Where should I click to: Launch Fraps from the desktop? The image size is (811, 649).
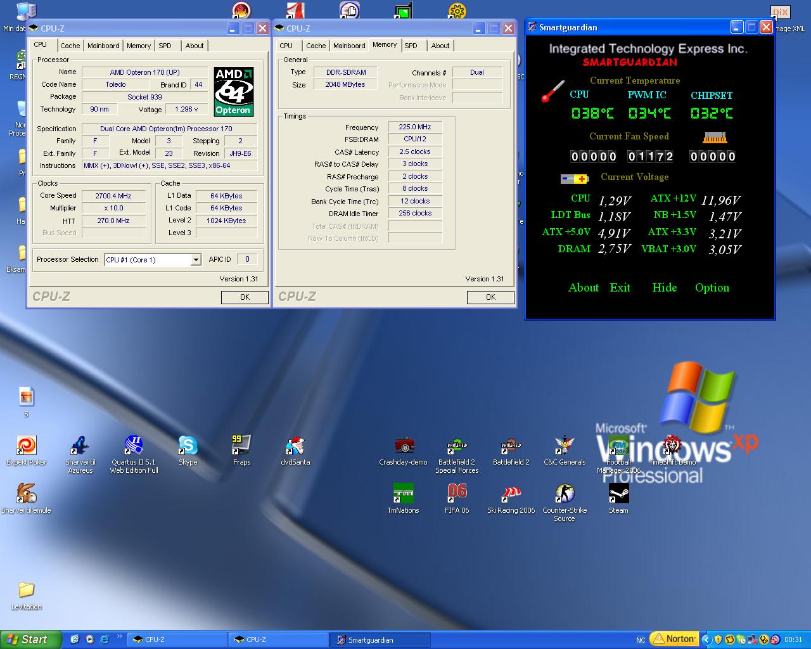[241, 450]
